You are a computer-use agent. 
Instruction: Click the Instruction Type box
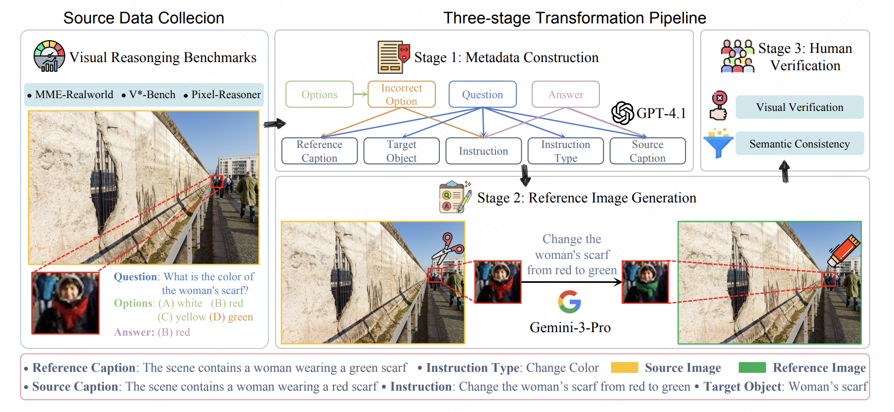click(566, 151)
